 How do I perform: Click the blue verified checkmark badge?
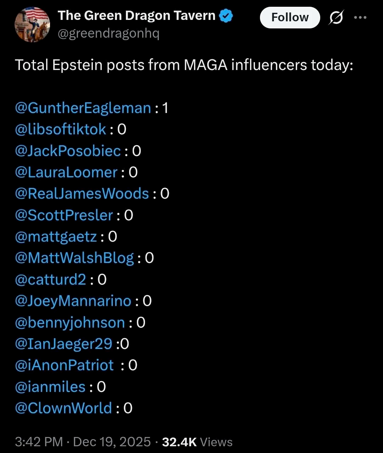click(x=226, y=16)
